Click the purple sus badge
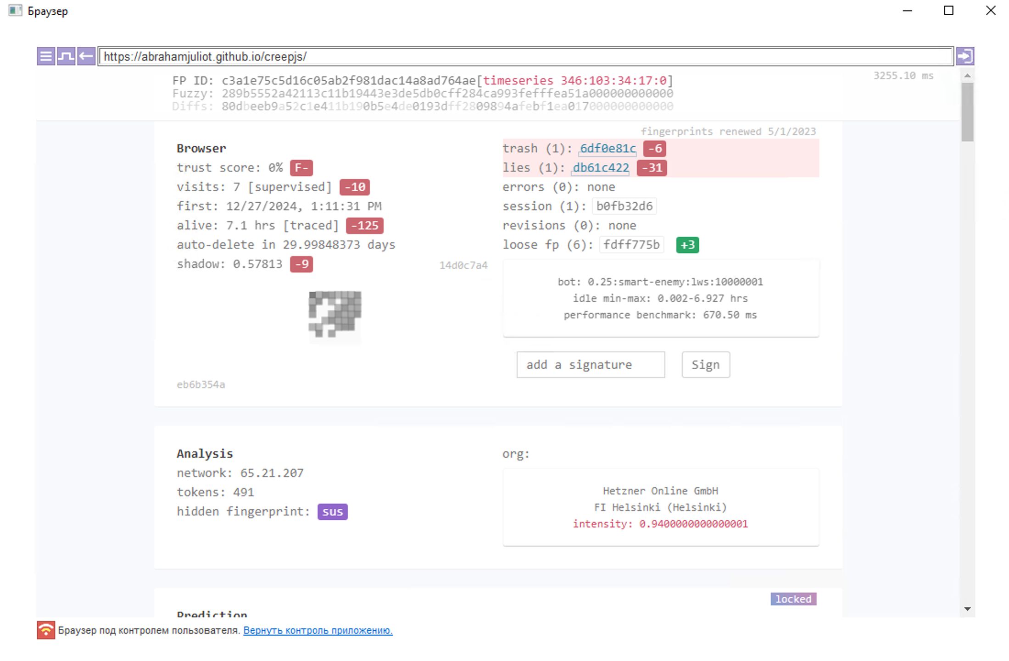1009x661 pixels. point(332,511)
